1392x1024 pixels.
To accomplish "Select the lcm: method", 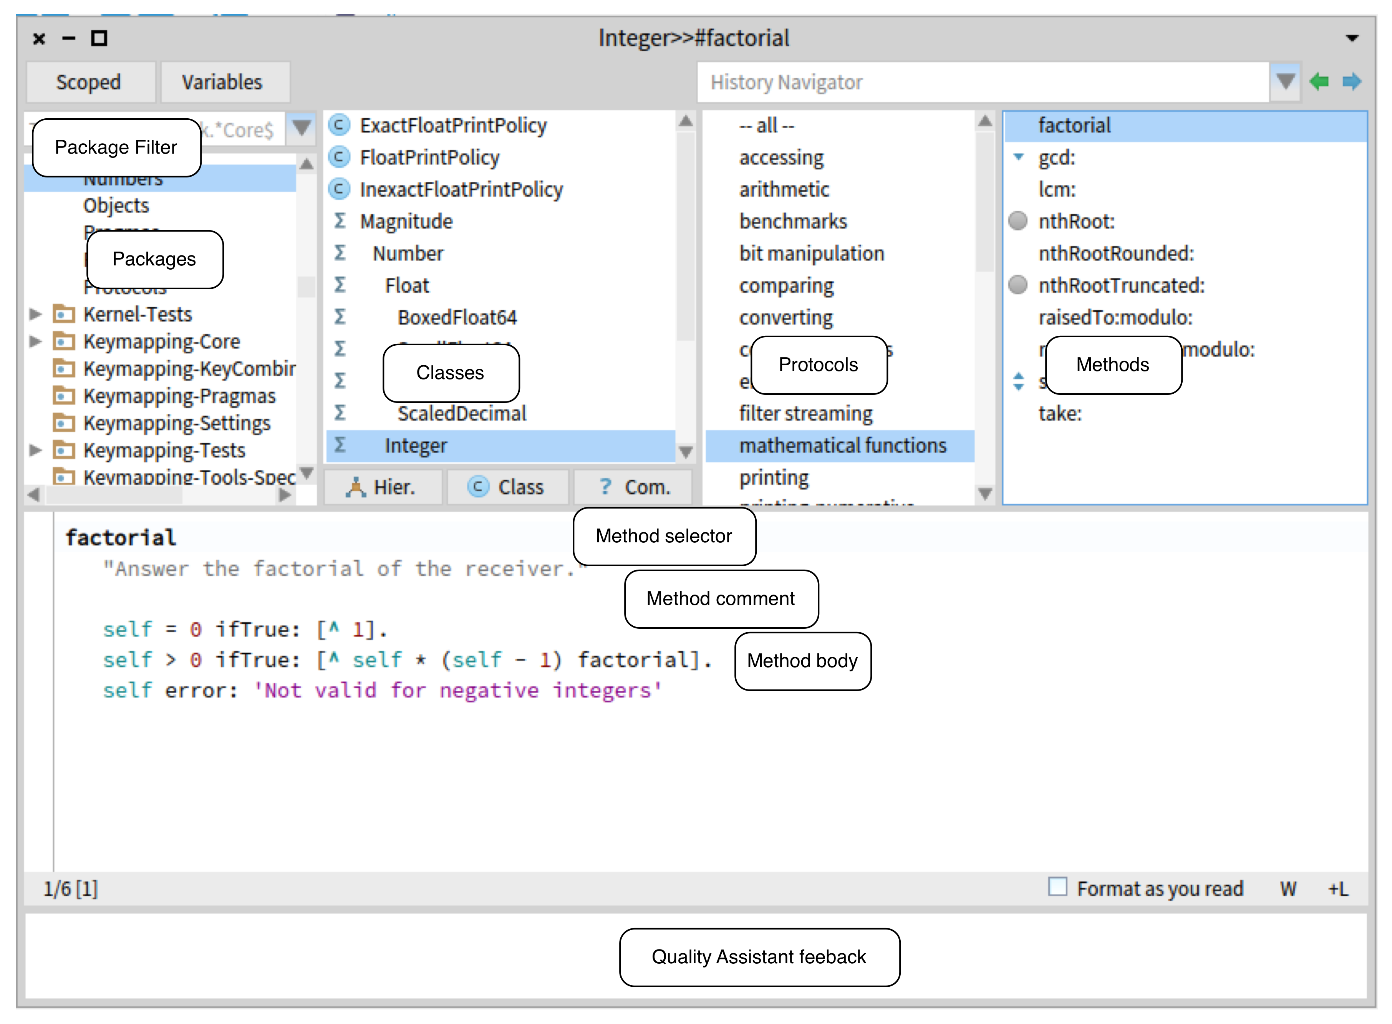I will coord(1057,189).
